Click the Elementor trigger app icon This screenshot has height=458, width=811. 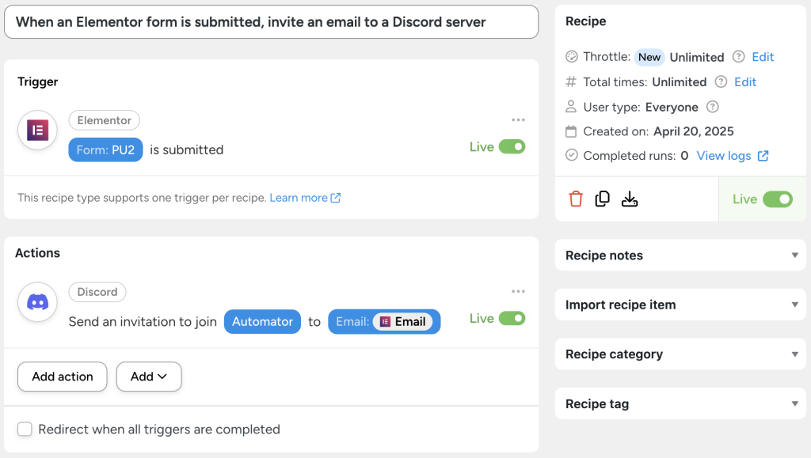[37, 130]
